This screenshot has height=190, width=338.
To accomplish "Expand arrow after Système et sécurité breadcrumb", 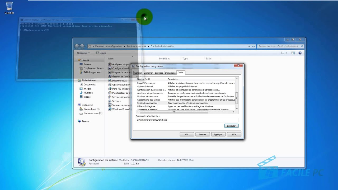I will tap(148, 46).
